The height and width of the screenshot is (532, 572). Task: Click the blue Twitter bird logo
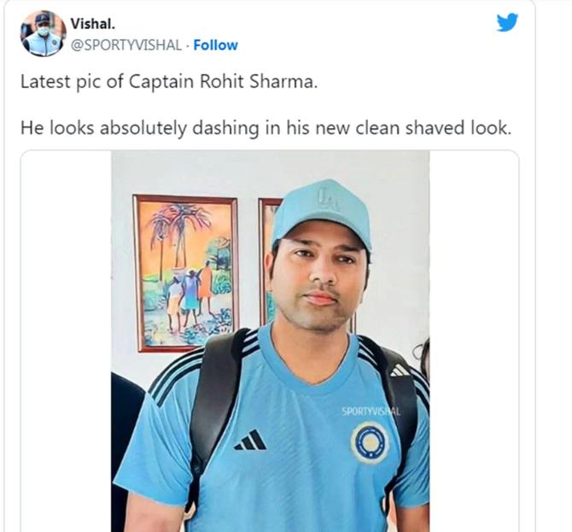pyautogui.click(x=507, y=22)
